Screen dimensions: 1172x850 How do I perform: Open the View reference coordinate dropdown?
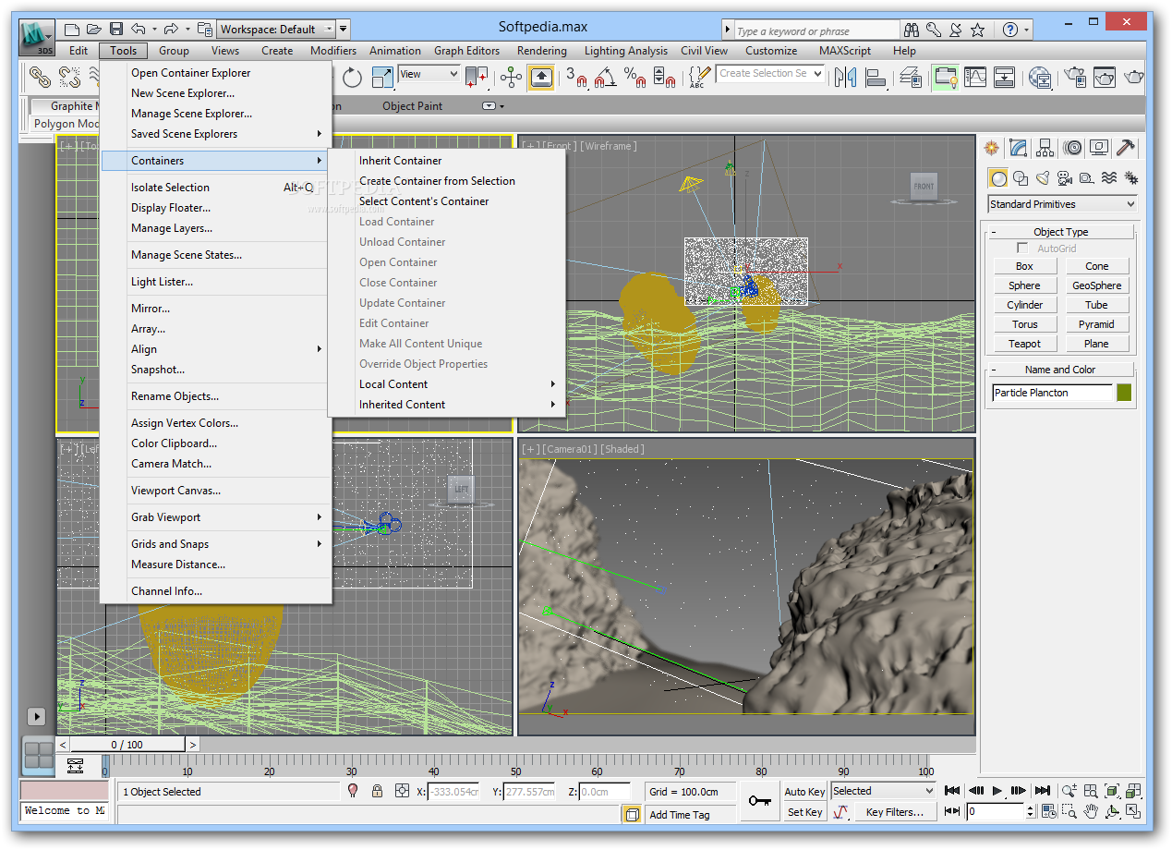(429, 74)
